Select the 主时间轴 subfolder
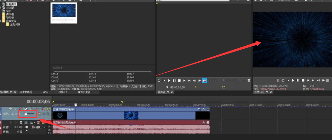Screen dimensions: 332x140 (15, 24)
